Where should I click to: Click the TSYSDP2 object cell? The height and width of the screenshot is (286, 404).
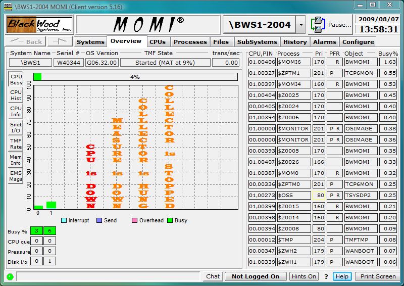[x=361, y=195]
